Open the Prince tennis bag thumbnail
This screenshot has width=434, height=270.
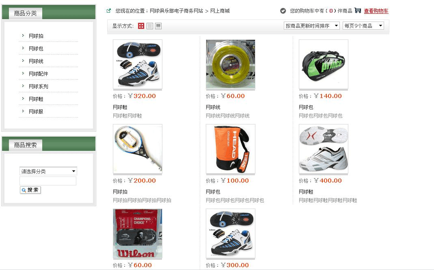coord(324,64)
